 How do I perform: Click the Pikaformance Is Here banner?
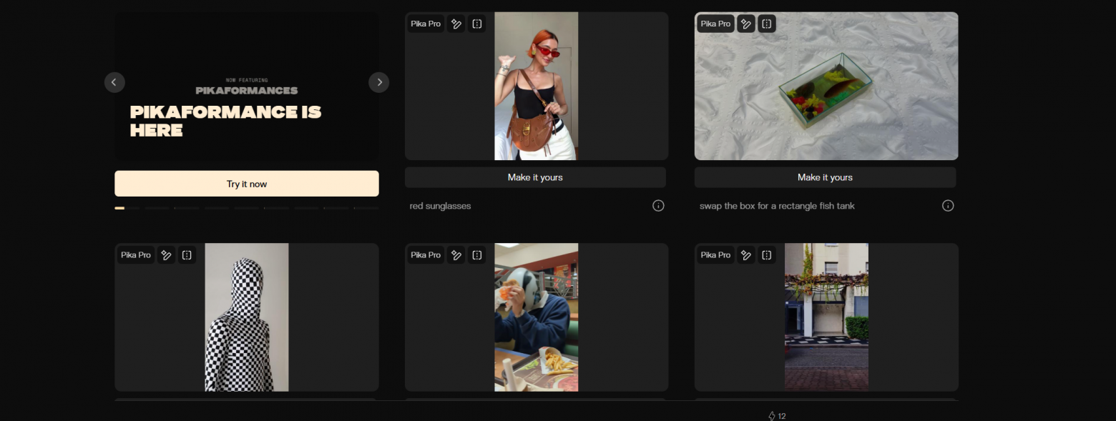click(x=247, y=107)
